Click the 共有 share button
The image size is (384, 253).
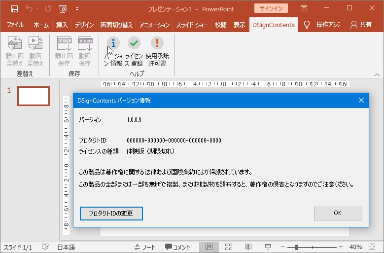361,25
